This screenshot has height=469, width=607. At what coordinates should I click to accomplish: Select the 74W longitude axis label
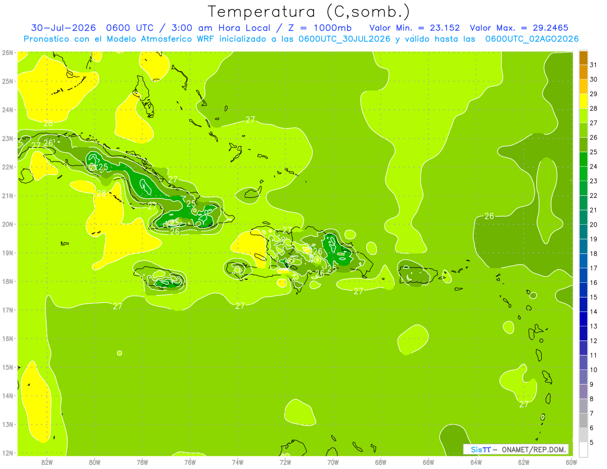237,462
